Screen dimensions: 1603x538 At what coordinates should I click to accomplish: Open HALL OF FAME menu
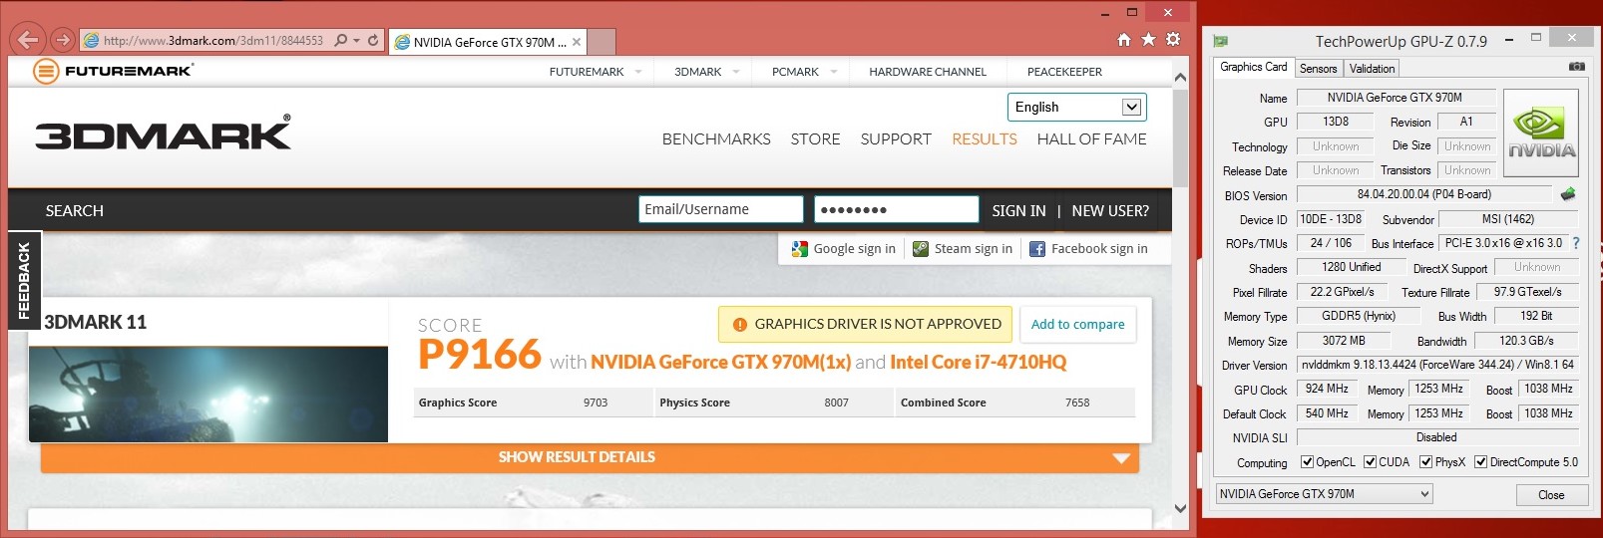click(1091, 139)
